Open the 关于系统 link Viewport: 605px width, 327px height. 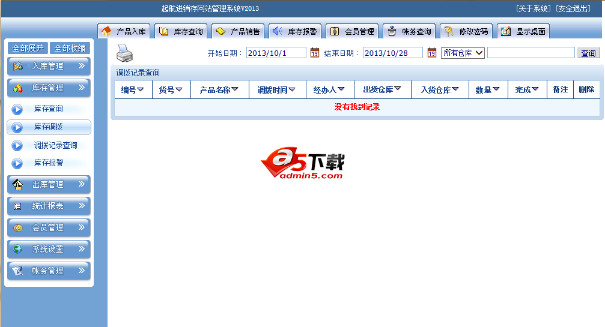click(534, 8)
